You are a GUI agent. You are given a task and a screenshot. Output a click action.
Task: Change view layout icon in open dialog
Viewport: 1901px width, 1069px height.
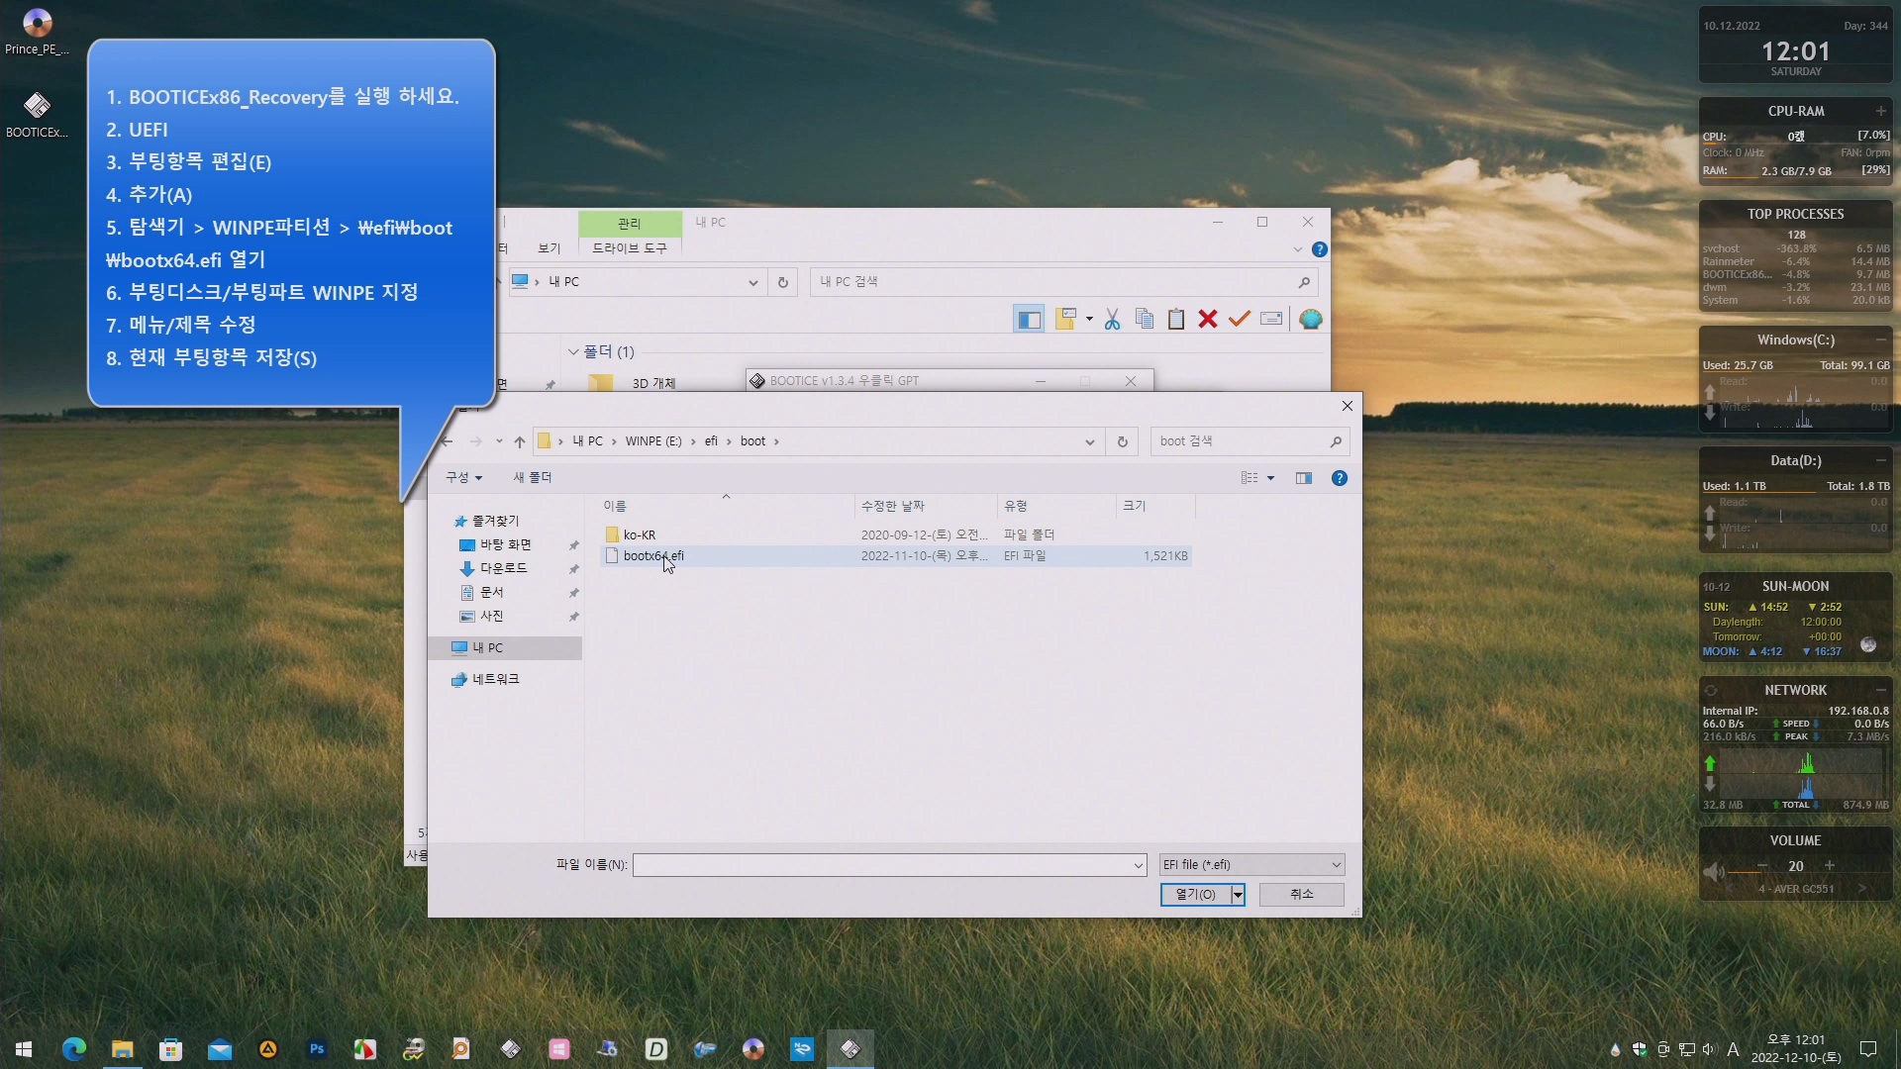pyautogui.click(x=1250, y=478)
